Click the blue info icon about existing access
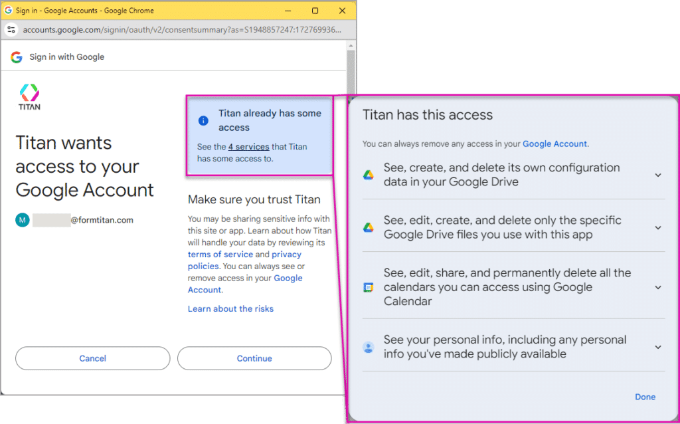 pos(203,120)
